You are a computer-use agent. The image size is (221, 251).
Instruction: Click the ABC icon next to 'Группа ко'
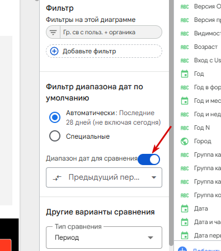[x=185, y=195]
